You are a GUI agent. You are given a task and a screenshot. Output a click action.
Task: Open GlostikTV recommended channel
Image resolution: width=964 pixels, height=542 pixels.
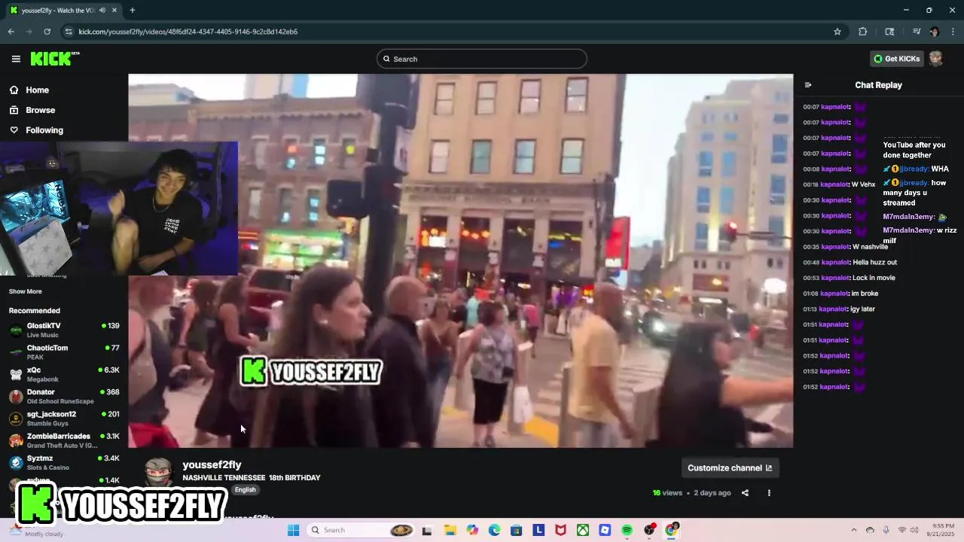(64, 330)
